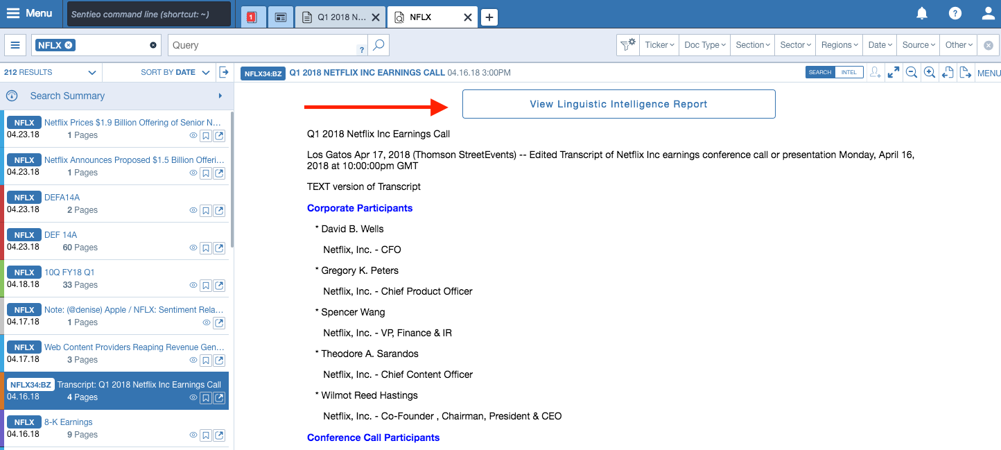Expand the Date filter dropdown
The width and height of the screenshot is (1001, 450).
880,45
